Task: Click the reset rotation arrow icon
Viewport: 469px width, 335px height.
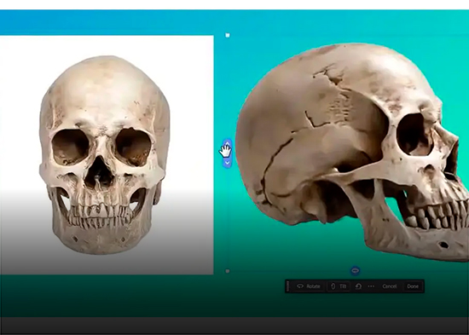Action: (x=358, y=286)
